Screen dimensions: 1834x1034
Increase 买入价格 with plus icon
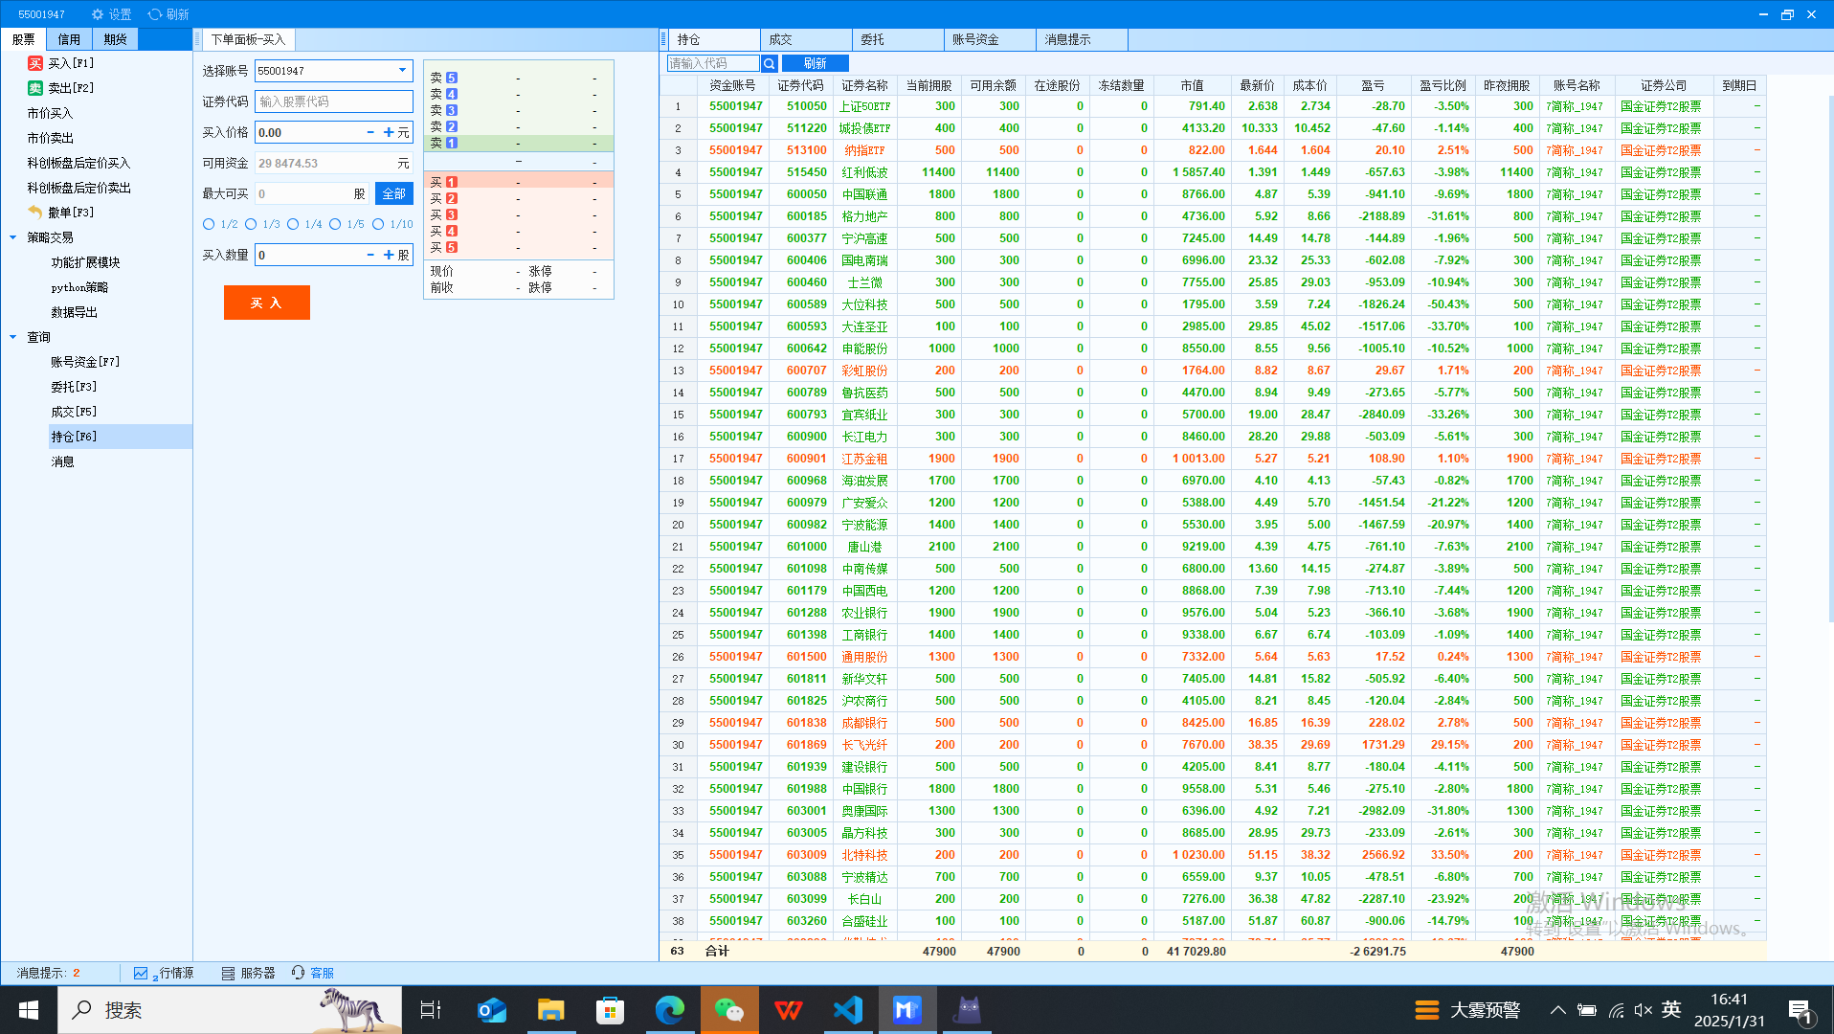click(x=389, y=132)
